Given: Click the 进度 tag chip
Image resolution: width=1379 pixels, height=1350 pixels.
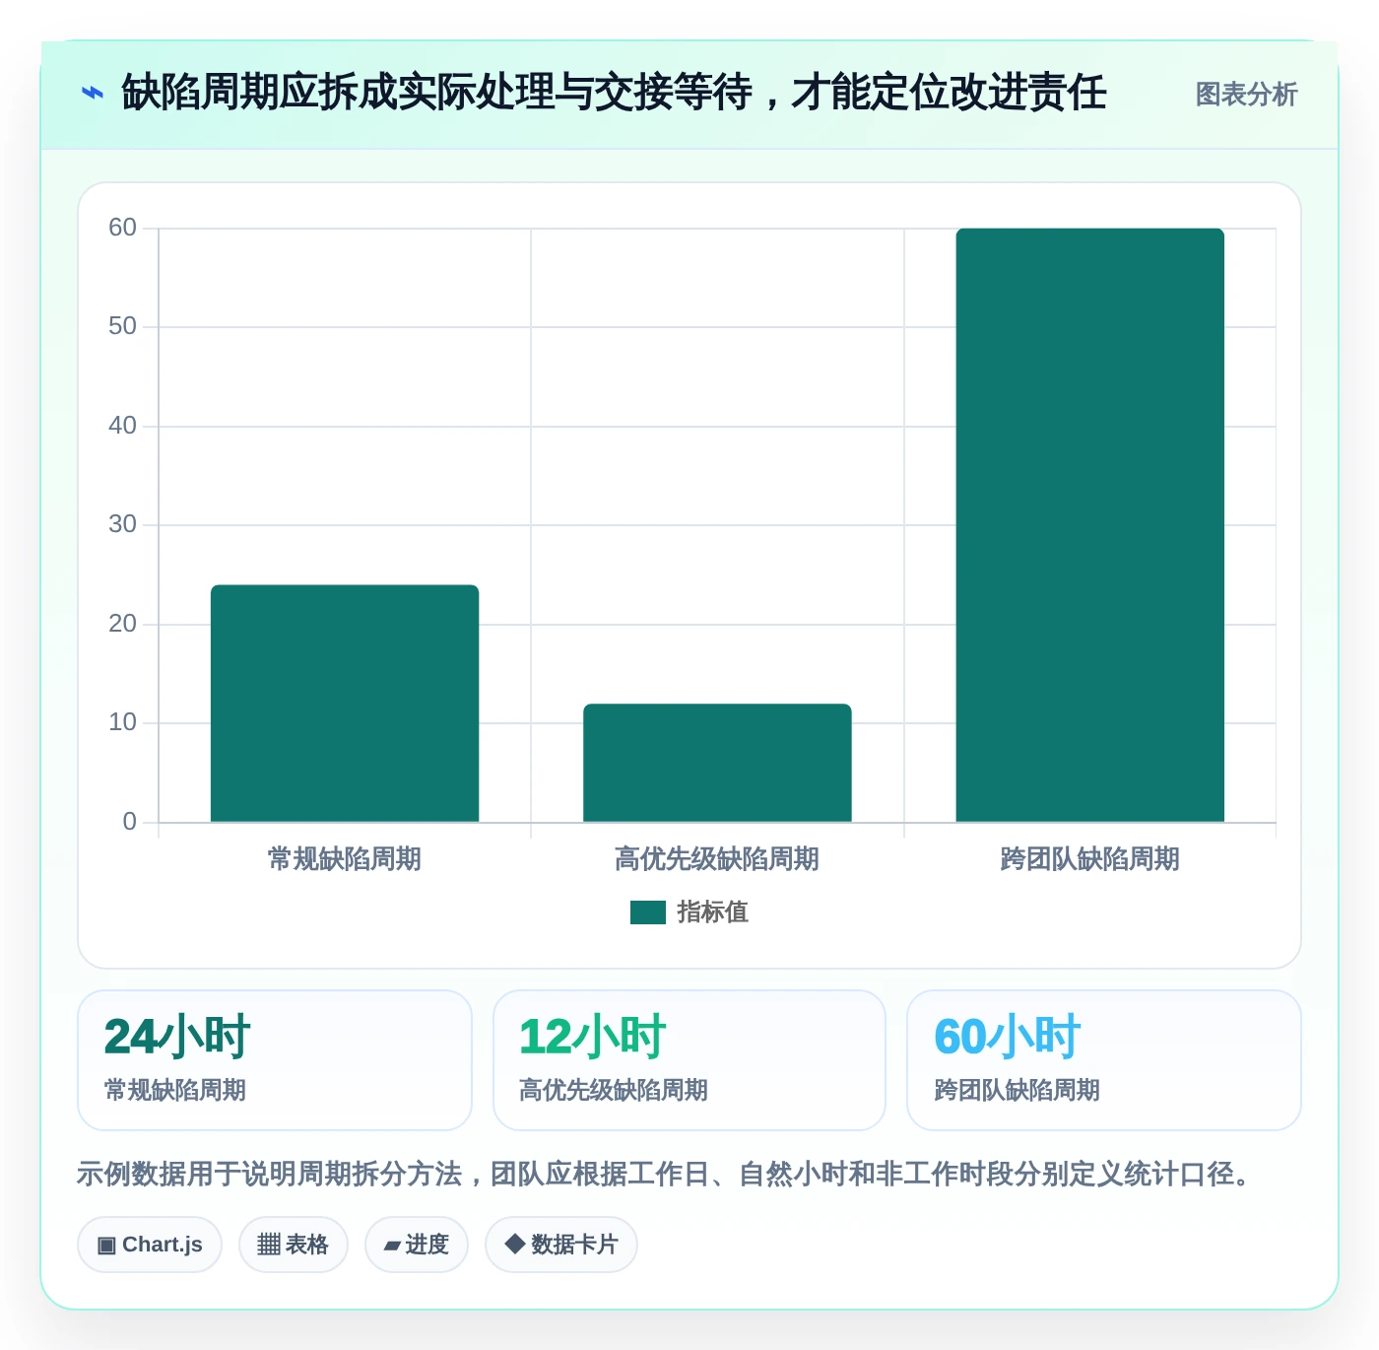Looking at the screenshot, I should (x=417, y=1245).
